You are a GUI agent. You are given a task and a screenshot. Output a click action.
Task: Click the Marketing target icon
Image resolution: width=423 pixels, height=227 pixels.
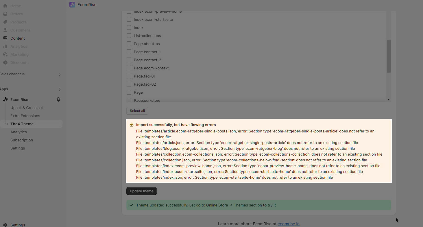click(x=5, y=54)
